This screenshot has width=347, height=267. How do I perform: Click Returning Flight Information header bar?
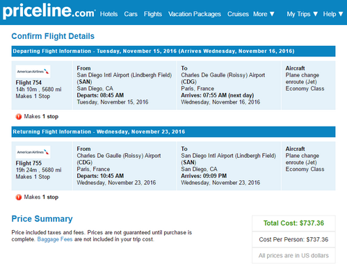pos(173,132)
